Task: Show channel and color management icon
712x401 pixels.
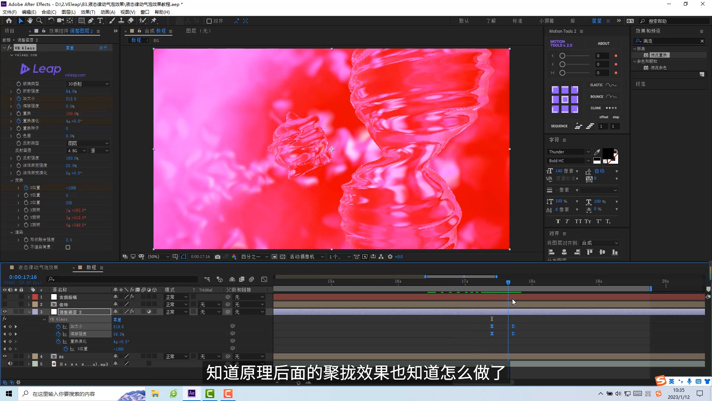Action: pos(234,257)
